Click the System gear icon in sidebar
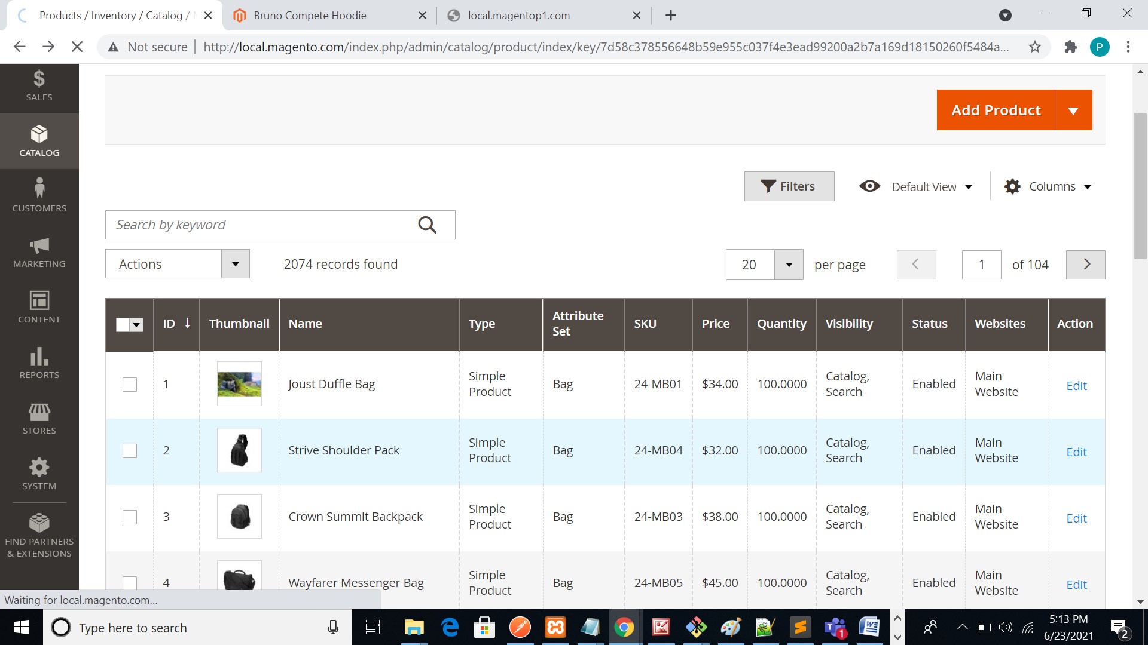 click(x=39, y=474)
